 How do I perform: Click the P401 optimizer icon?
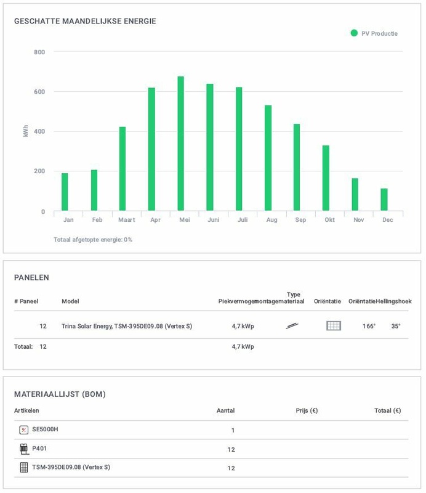(x=24, y=449)
